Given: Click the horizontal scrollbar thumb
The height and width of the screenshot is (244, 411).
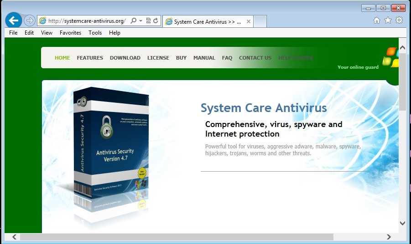Looking at the screenshot, I should [177, 237].
